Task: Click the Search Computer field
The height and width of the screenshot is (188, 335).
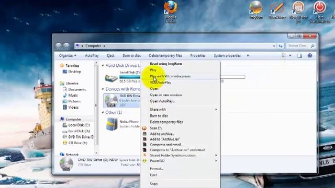Action: tap(300, 46)
